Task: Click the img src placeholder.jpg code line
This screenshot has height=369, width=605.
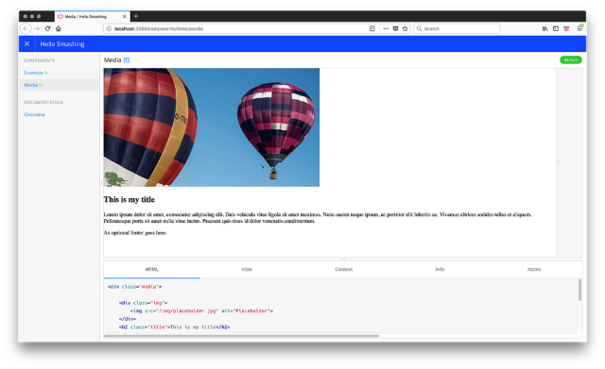Action: [201, 310]
